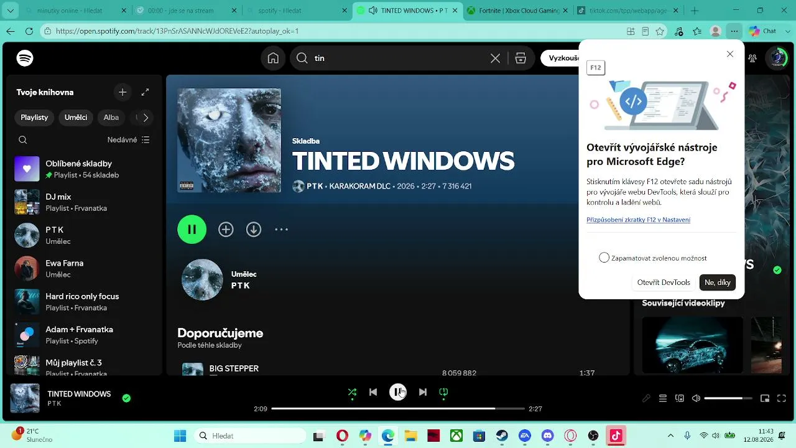Open Discord from the taskbar
796x448 pixels.
point(547,436)
